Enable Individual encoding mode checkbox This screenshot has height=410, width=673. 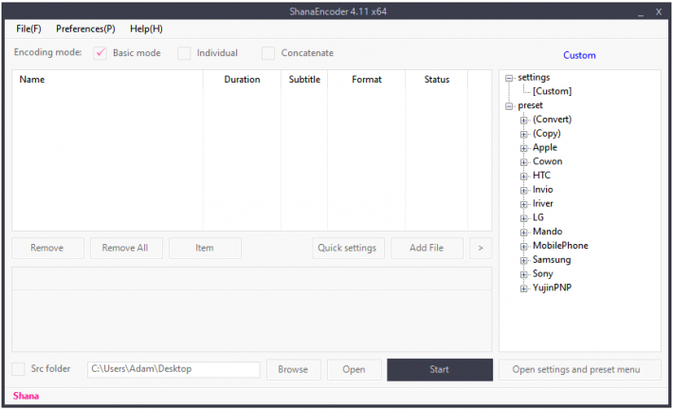(x=184, y=53)
